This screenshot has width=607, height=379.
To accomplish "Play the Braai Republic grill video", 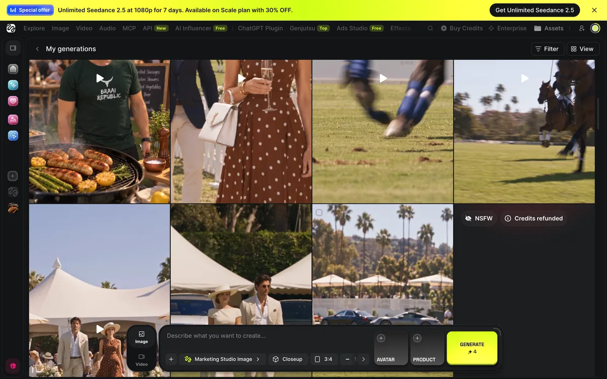I will pos(100,78).
